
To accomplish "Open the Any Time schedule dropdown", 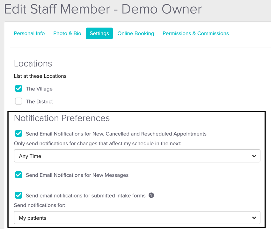I will [x=137, y=156].
